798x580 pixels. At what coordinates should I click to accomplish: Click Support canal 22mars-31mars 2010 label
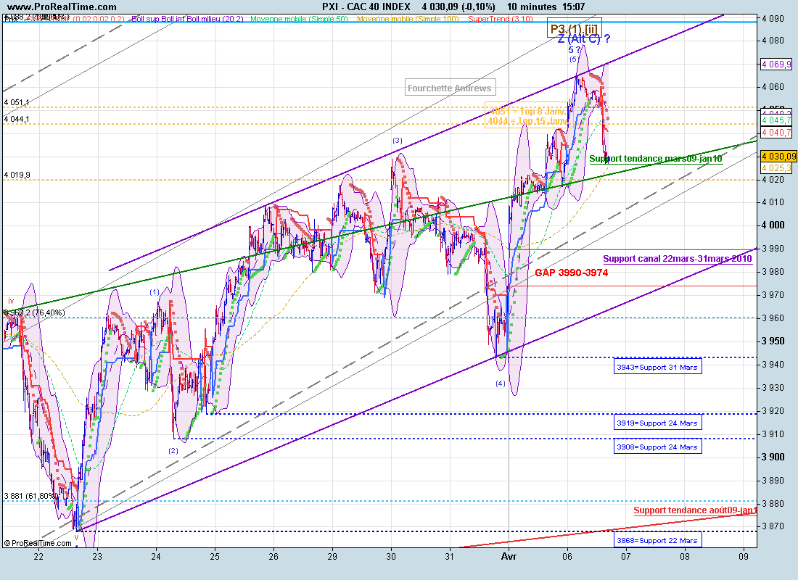coord(678,258)
